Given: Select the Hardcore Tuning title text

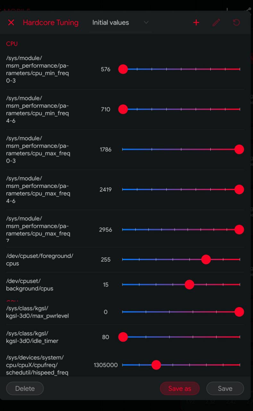Looking at the screenshot, I should (51, 22).
